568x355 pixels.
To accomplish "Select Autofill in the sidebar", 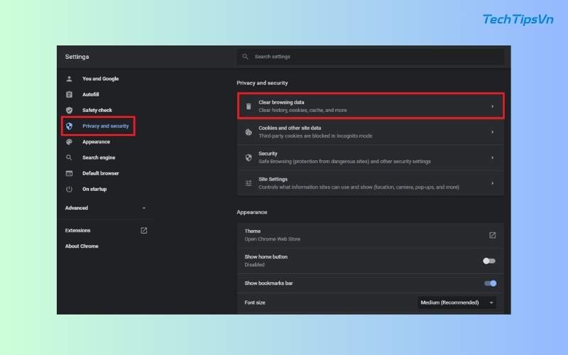I will click(91, 94).
